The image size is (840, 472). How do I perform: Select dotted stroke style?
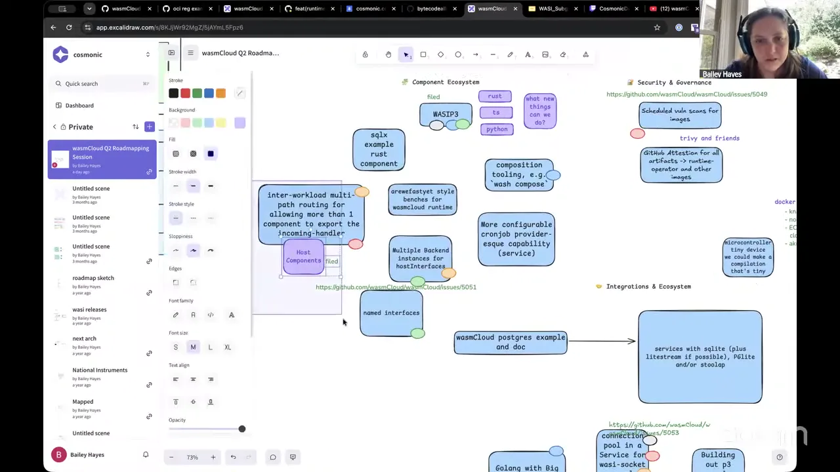click(x=211, y=218)
